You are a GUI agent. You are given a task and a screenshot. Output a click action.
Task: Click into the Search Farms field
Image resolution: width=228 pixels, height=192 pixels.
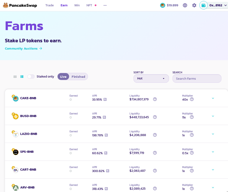pos(197,79)
